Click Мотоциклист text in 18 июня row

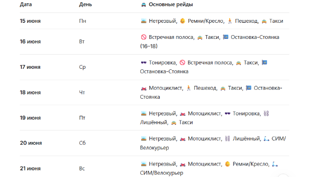[x=165, y=88]
